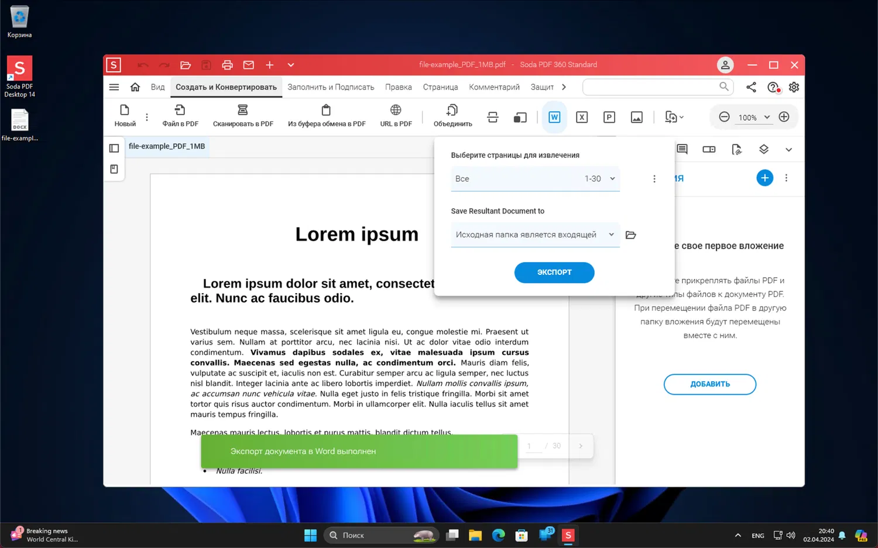Open the user account profile icon
Screen dimensions: 878x548
coord(725,65)
